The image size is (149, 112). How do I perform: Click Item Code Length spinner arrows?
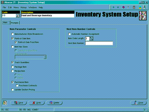pyautogui.click(x=91, y=38)
